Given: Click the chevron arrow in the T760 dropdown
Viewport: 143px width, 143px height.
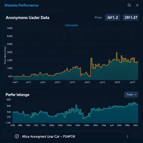Looking at the screenshot, I should click(135, 95).
